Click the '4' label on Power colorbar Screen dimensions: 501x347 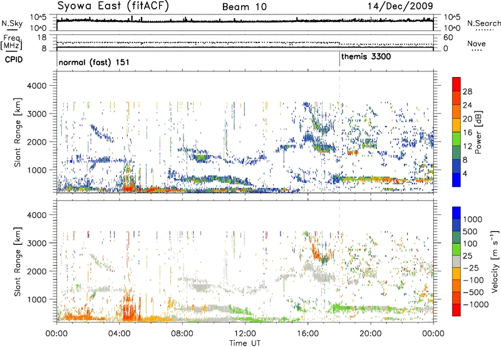coord(465,174)
